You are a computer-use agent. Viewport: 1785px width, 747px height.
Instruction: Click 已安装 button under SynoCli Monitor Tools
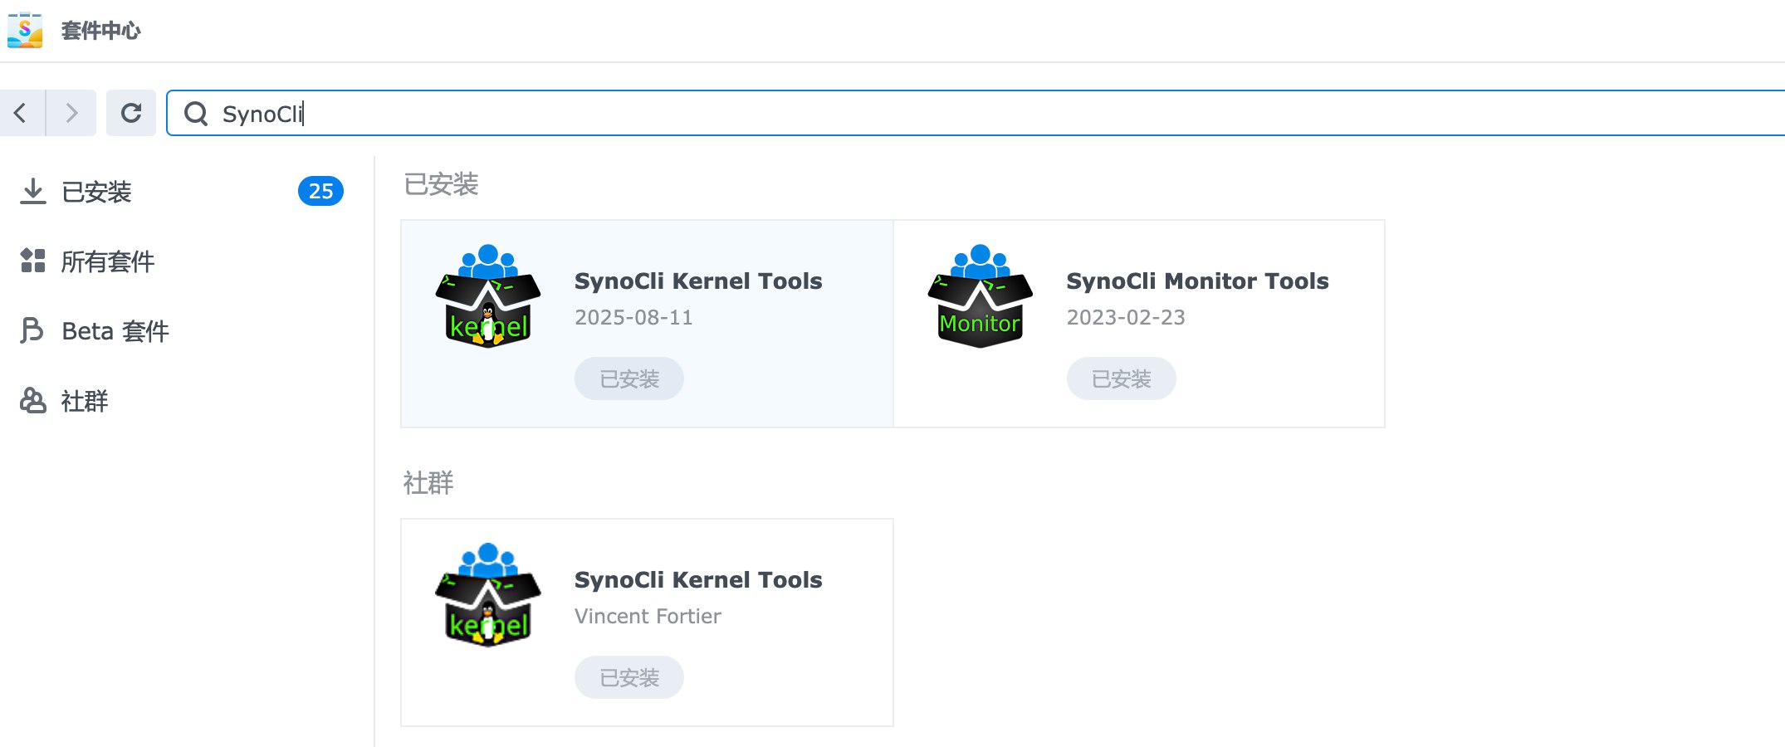[x=1121, y=378]
